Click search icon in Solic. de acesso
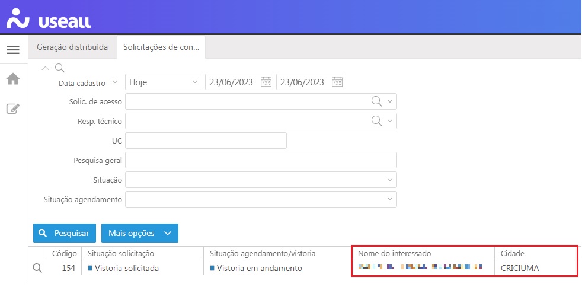This screenshot has height=290, width=582. tap(376, 101)
